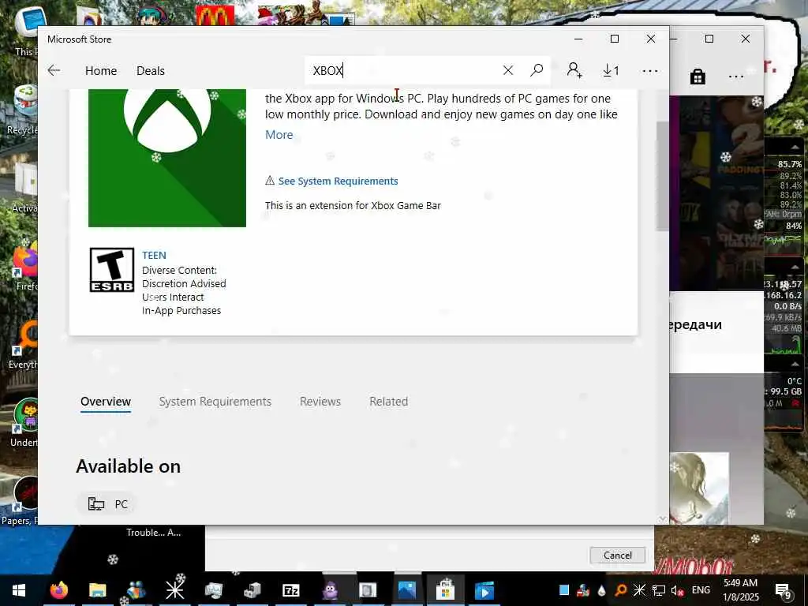This screenshot has height=606, width=808.
Task: Click the Cancel button in bottom dialog
Action: click(x=617, y=555)
